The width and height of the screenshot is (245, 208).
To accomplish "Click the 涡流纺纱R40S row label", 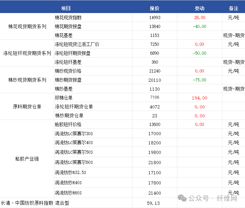I will (x=68, y=183).
